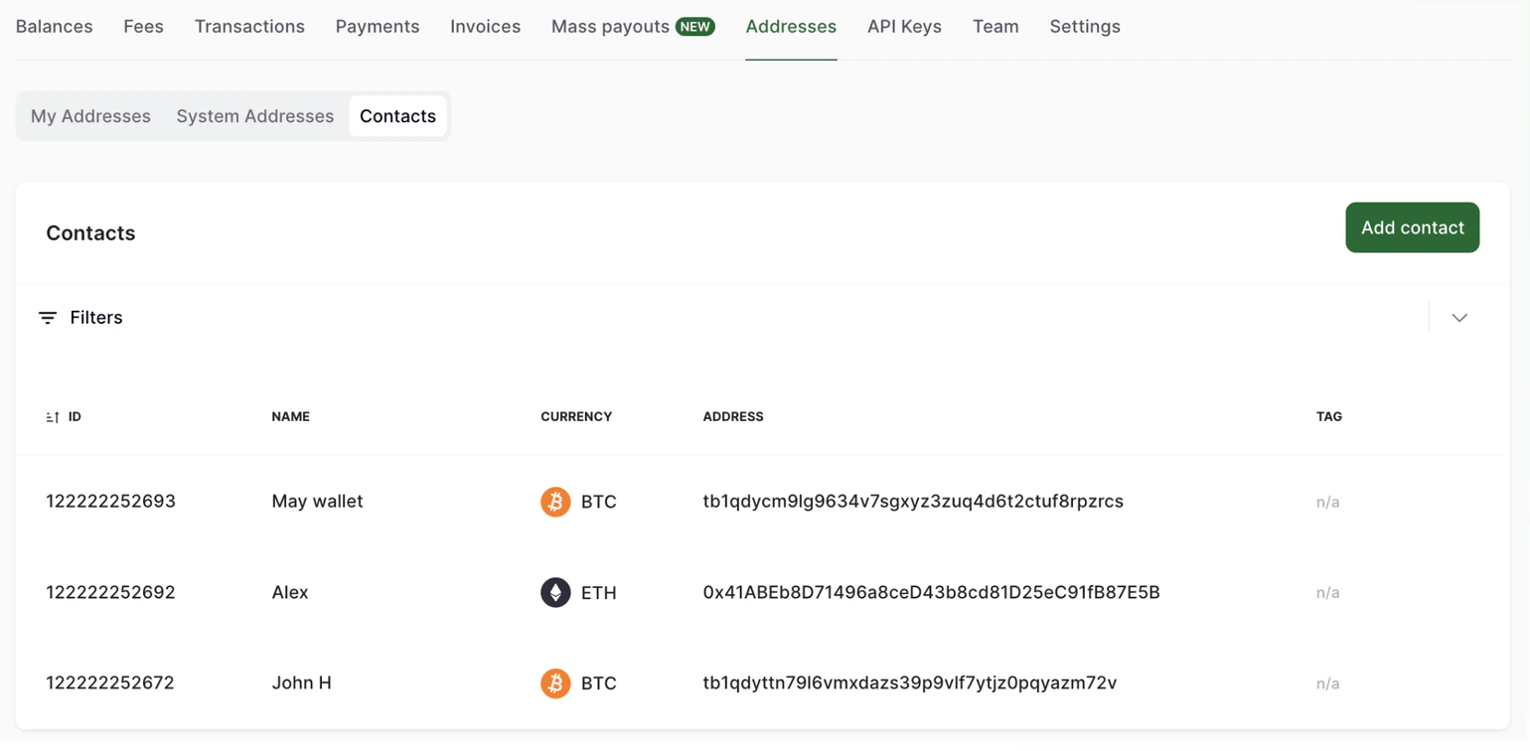Click the NEW badge beside Mass payouts
The width and height of the screenshot is (1530, 751).
coord(695,27)
